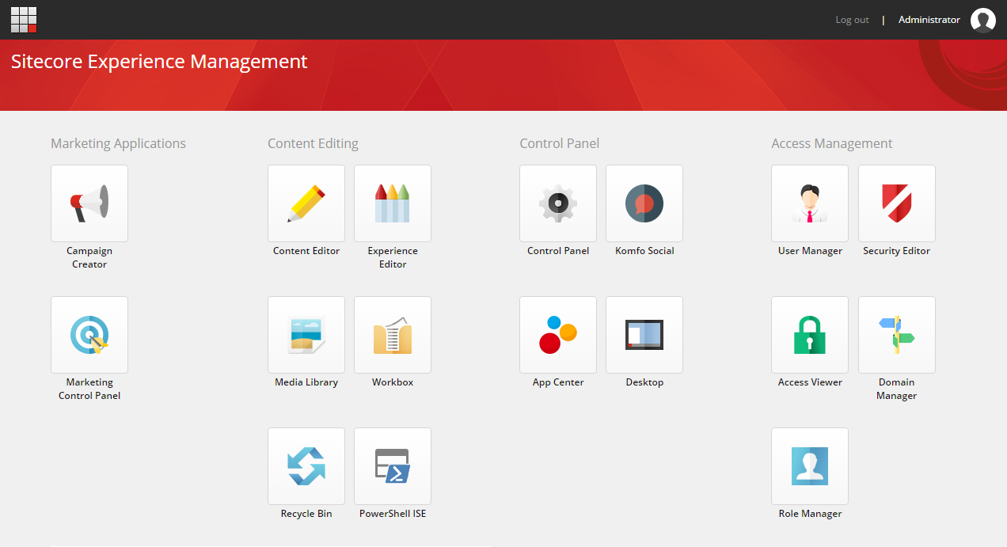Open the Role Manager icon

click(x=810, y=466)
